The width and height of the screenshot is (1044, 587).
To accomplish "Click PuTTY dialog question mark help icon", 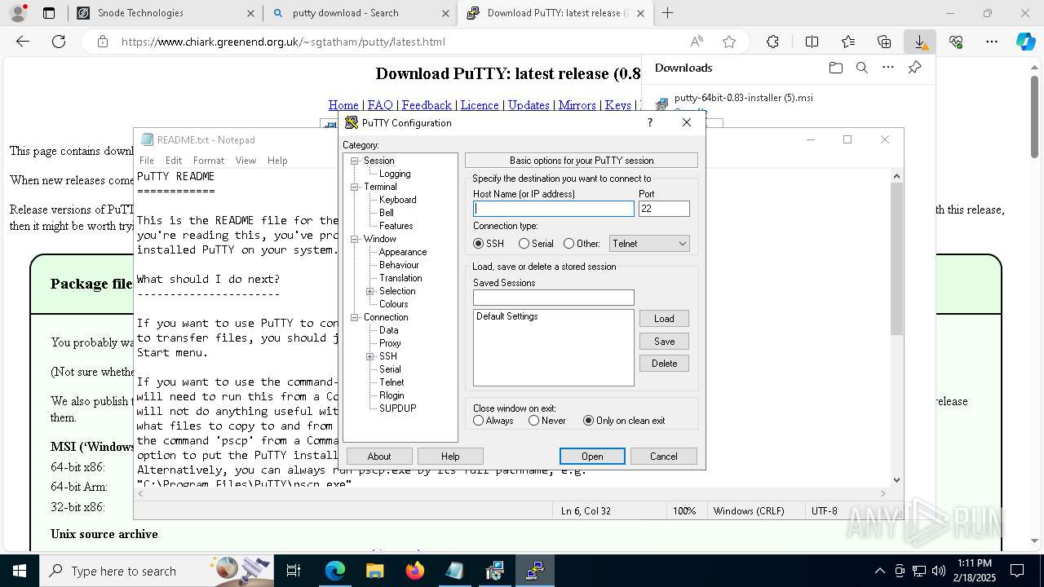I will (x=650, y=122).
